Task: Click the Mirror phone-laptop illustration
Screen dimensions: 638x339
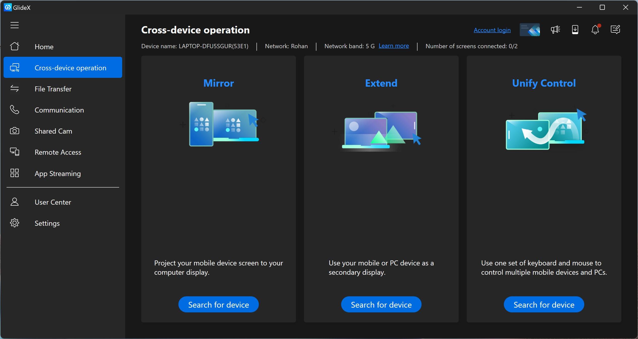Action: [x=224, y=124]
